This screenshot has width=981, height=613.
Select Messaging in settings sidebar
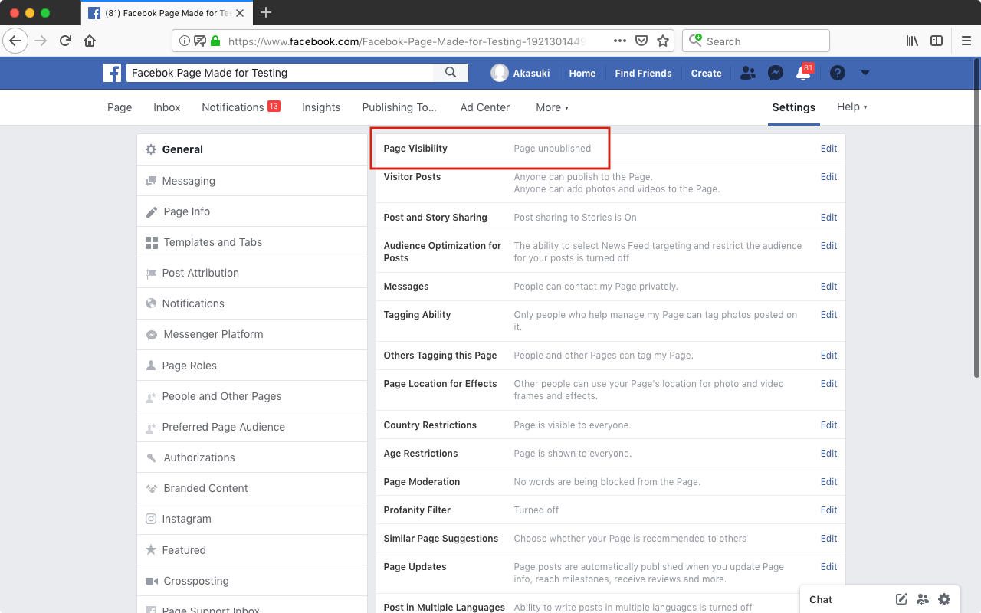pos(252,181)
